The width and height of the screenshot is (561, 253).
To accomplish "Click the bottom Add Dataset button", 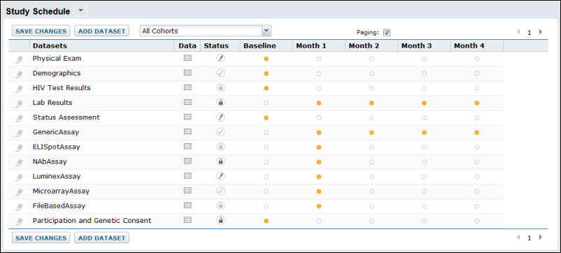I will 101,238.
